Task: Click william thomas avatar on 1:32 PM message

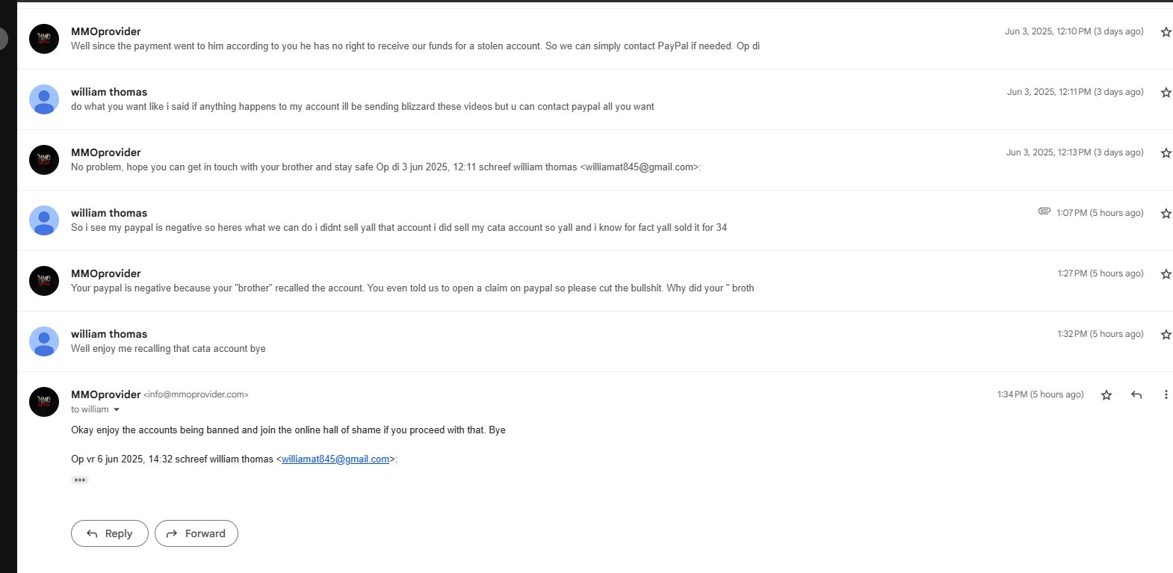Action: pos(44,341)
